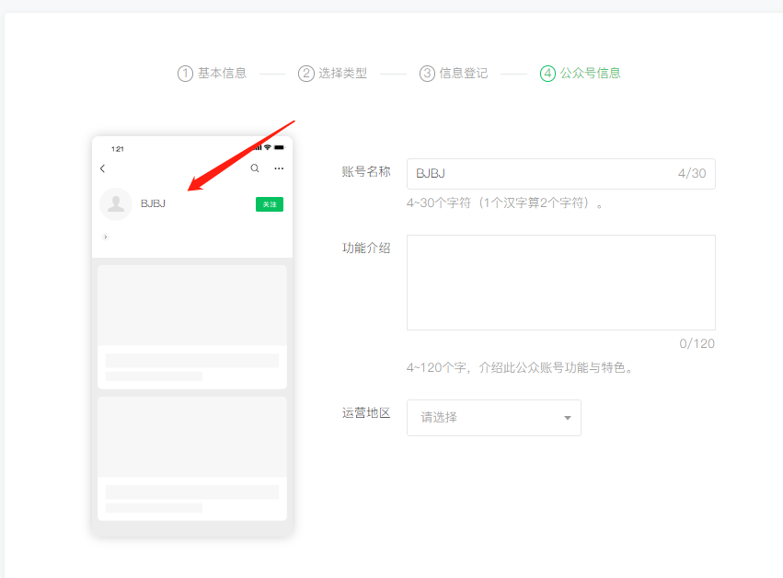
Task: Open the 运营地区 请选择 dropdown
Action: [x=493, y=418]
